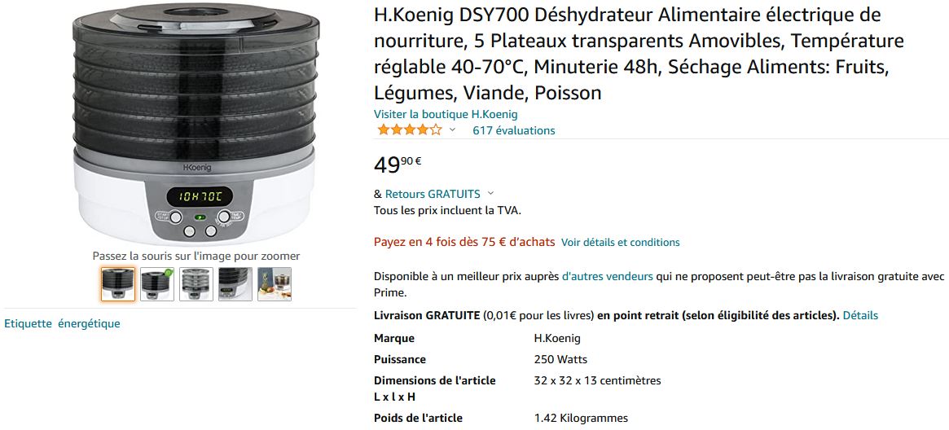Select the third thumbnail showing clear trays
The height and width of the screenshot is (430, 949).
[196, 284]
